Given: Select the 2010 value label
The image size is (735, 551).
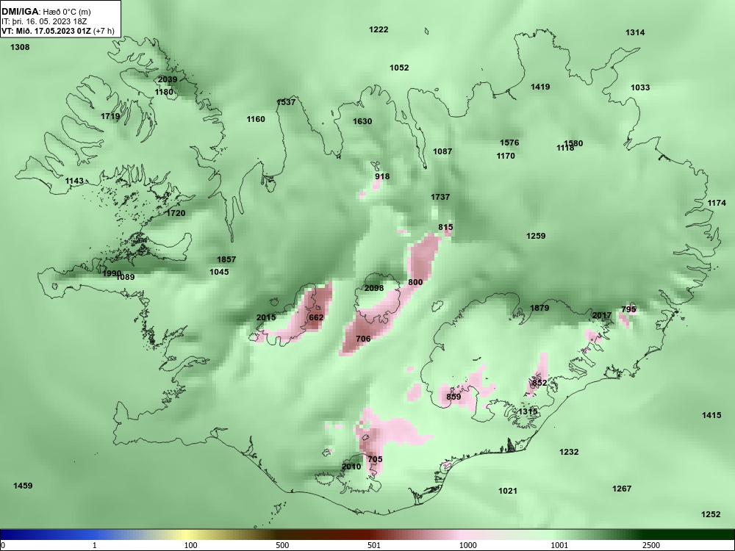Looking at the screenshot, I should [x=351, y=467].
